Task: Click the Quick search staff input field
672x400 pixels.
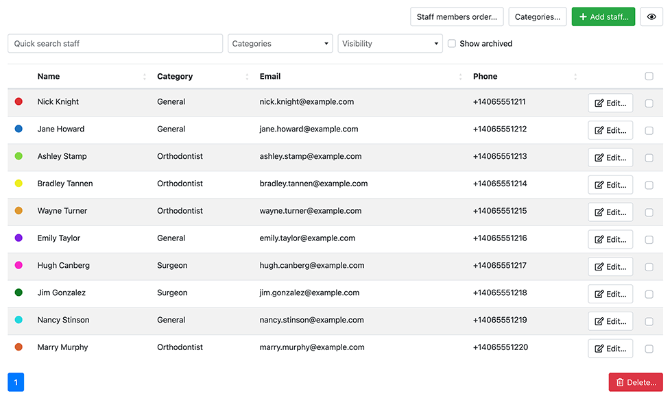Action: click(x=115, y=43)
